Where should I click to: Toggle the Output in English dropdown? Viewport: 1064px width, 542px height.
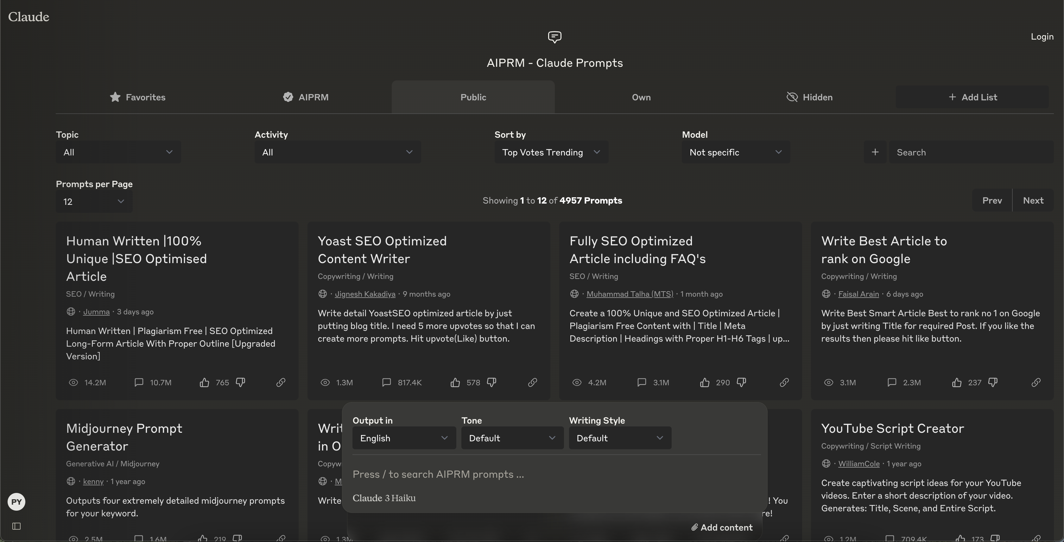pos(402,438)
